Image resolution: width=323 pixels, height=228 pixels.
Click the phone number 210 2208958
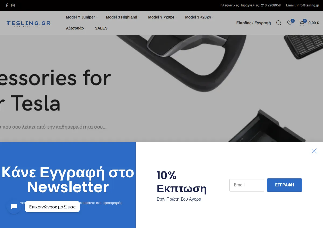tap(271, 5)
